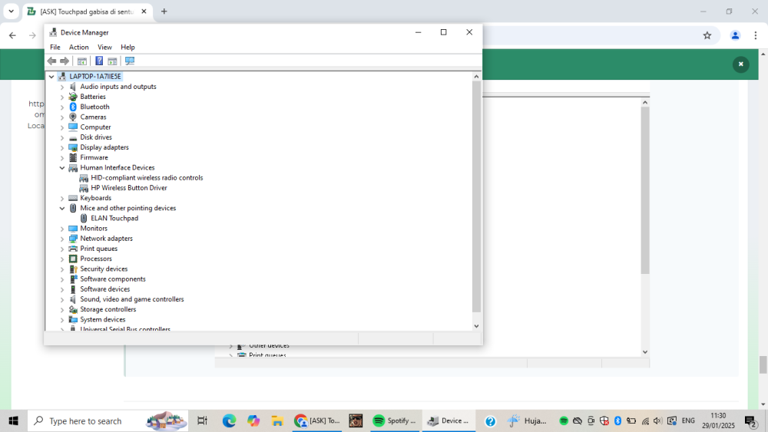Viewport: 768px width, 432px height.
Task: Open the View menu
Action: pyautogui.click(x=104, y=47)
